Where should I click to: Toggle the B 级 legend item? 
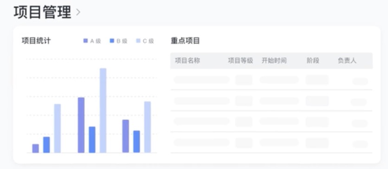point(118,41)
